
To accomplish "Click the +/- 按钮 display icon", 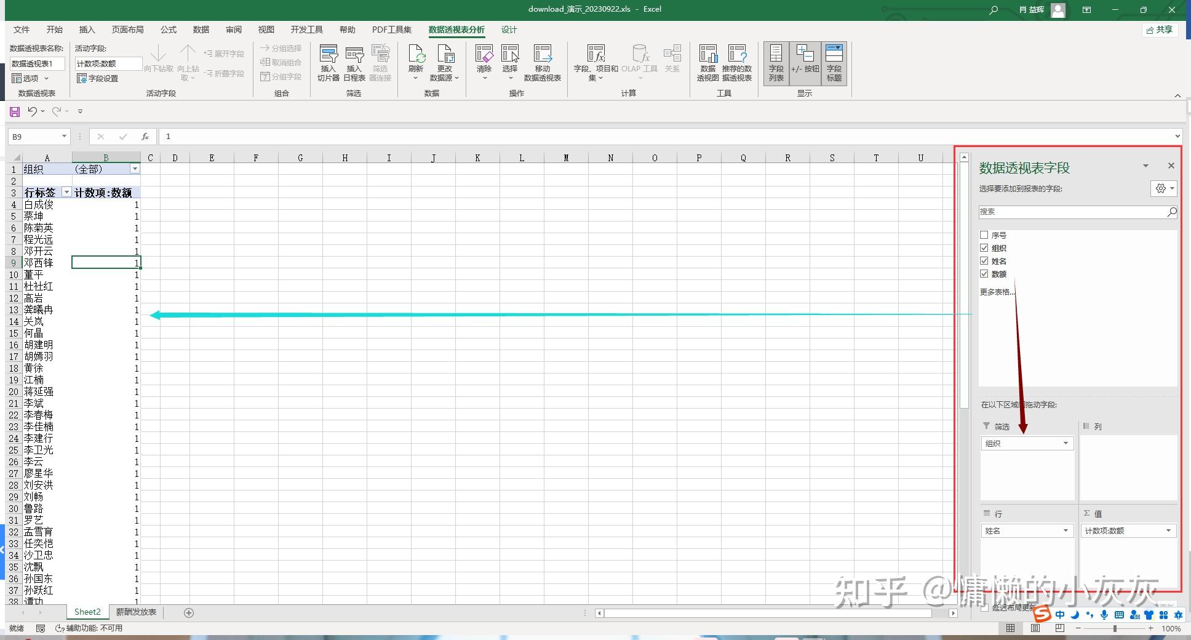I will (805, 62).
